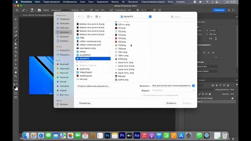Select file wedding.psd
251x141 pixels.
[85, 76]
